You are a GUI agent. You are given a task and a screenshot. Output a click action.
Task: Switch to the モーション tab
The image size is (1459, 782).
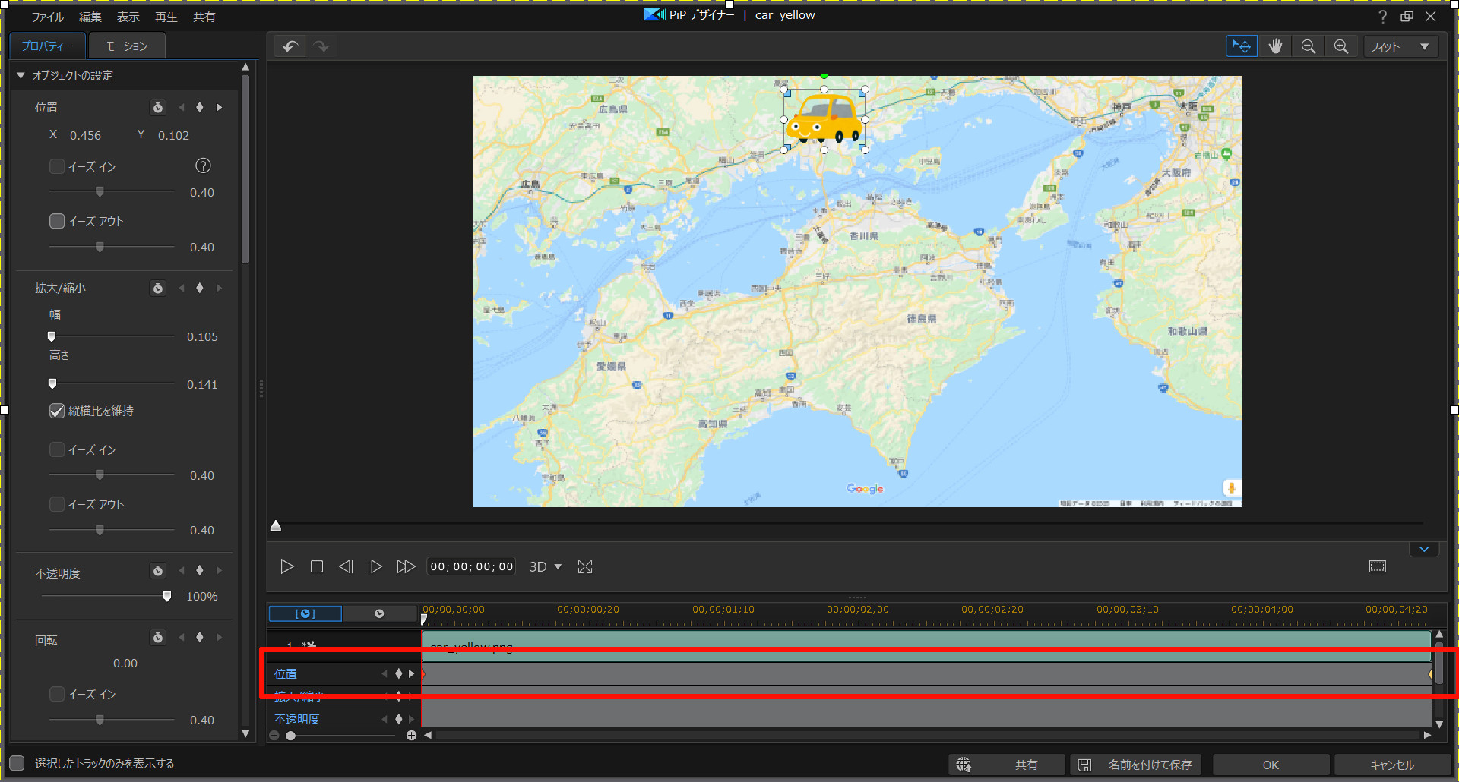[126, 46]
